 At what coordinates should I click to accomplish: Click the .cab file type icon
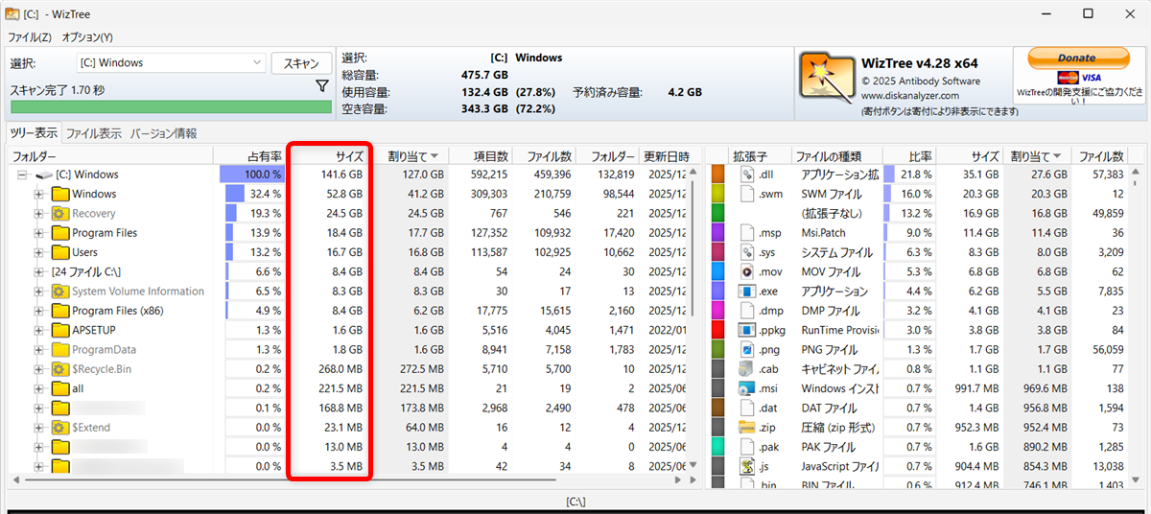point(747,369)
